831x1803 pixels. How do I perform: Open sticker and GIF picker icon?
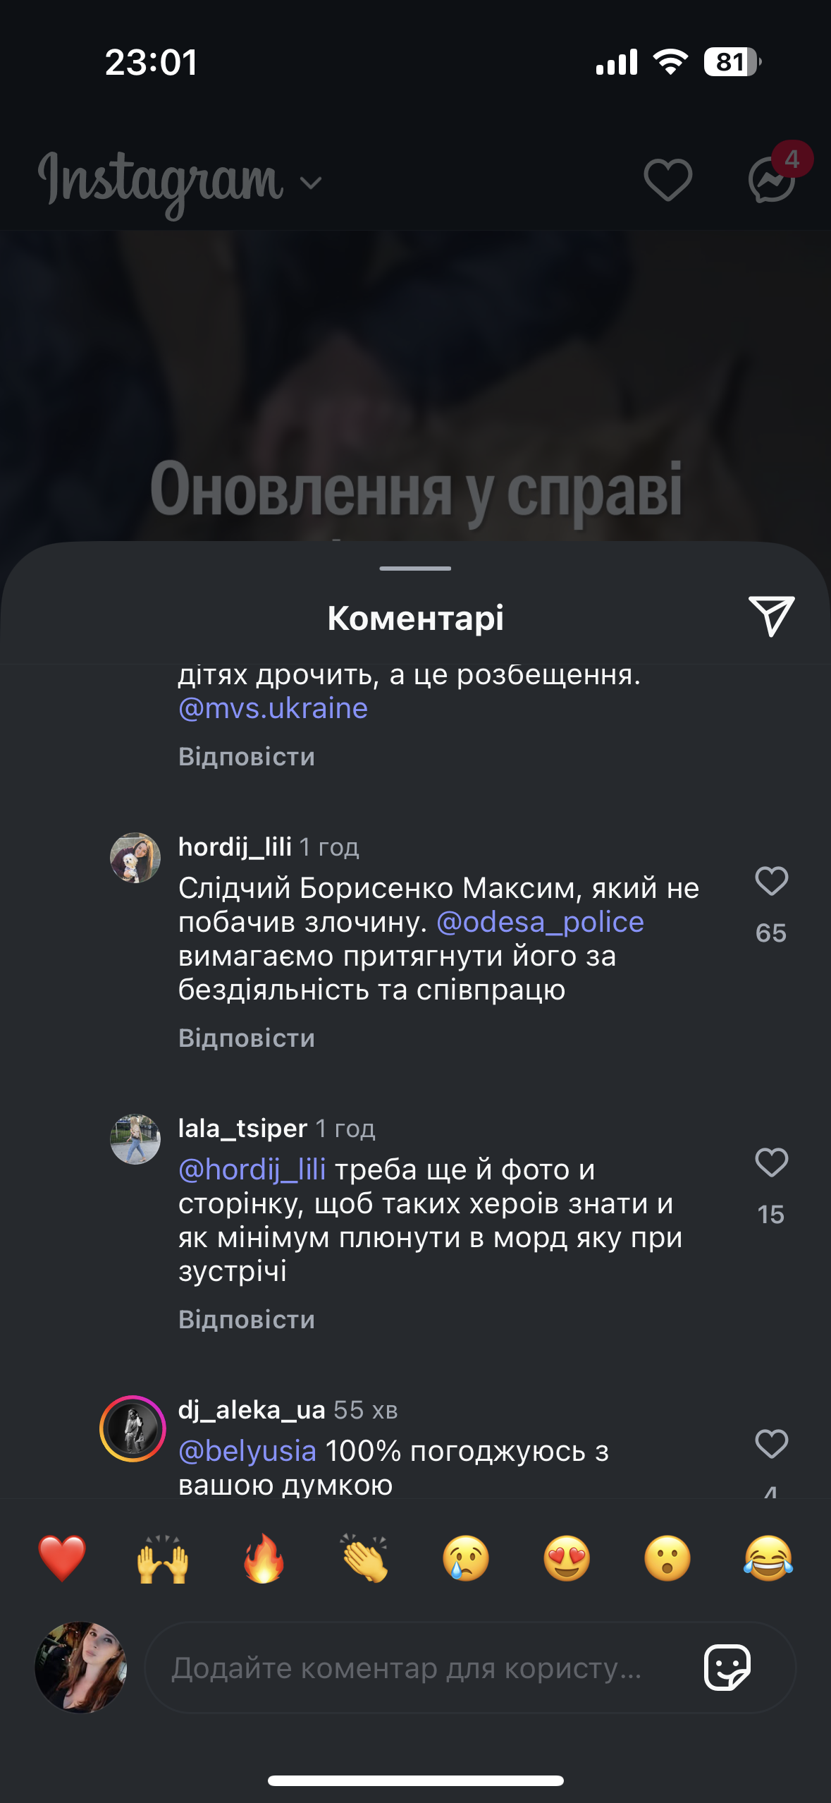(x=727, y=1668)
